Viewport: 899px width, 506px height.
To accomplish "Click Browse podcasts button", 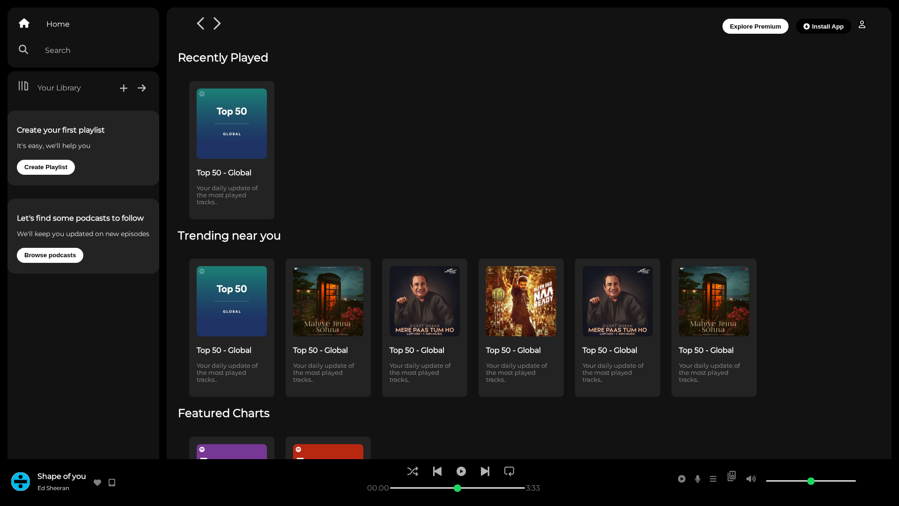I will pos(50,255).
